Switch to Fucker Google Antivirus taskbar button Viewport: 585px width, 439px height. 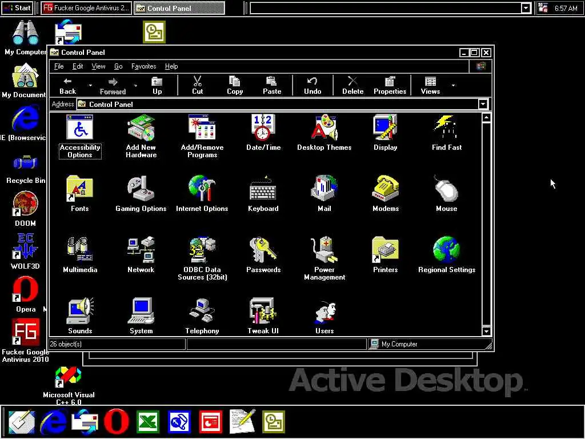point(86,8)
